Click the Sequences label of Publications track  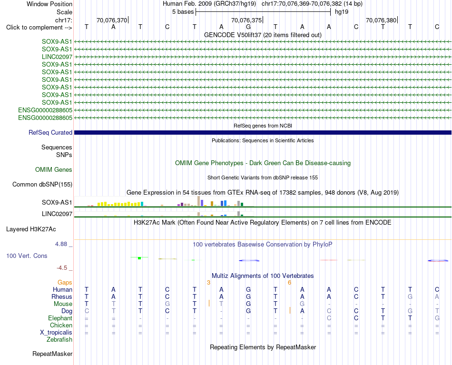tap(57, 148)
